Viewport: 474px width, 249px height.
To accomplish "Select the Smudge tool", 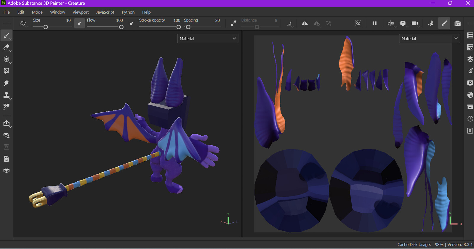I will coord(6,83).
